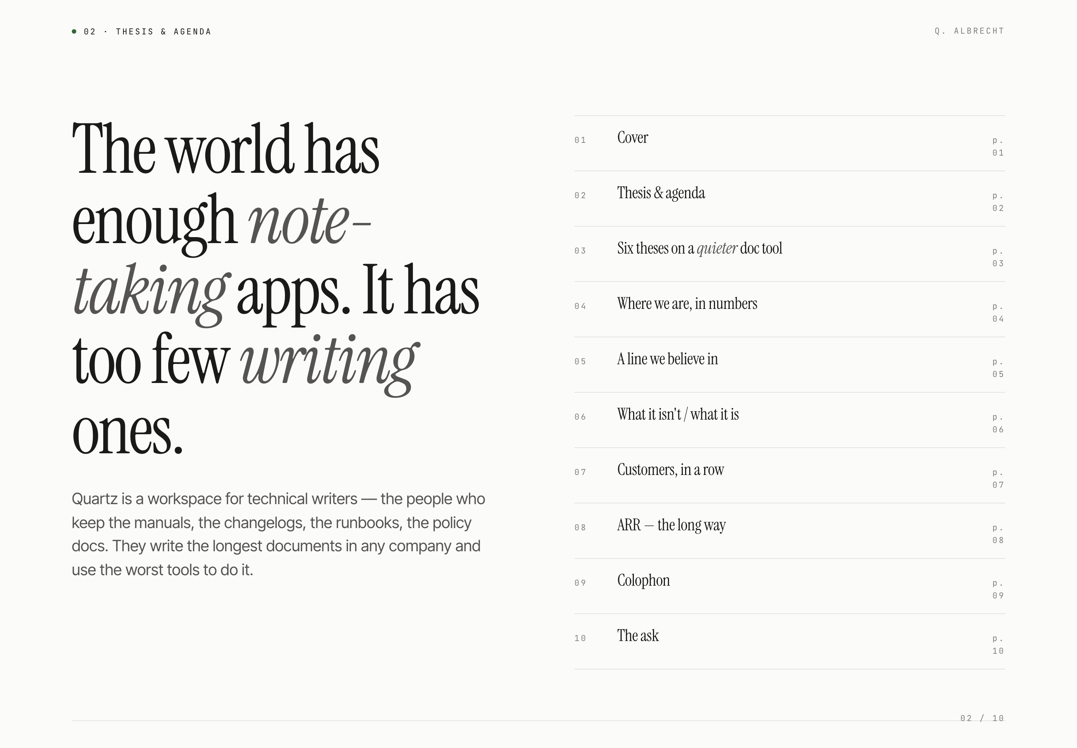Click index number 05 beside A line we believe in
Viewport: 1077px width, 748px height.
[580, 361]
